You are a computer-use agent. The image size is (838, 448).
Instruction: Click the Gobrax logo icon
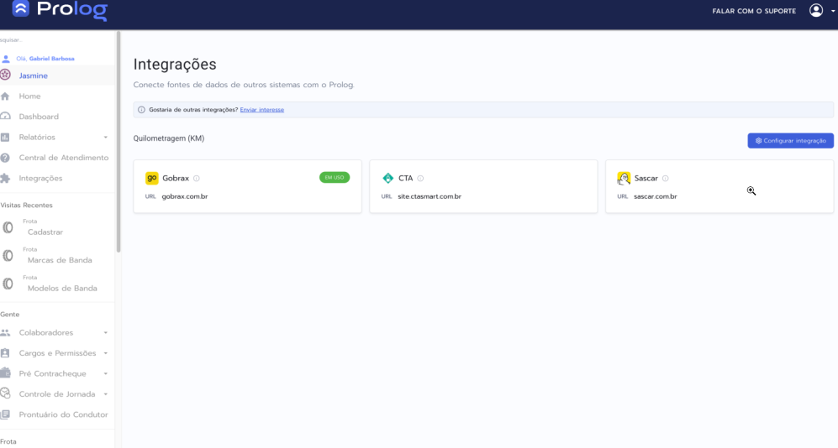pos(152,178)
